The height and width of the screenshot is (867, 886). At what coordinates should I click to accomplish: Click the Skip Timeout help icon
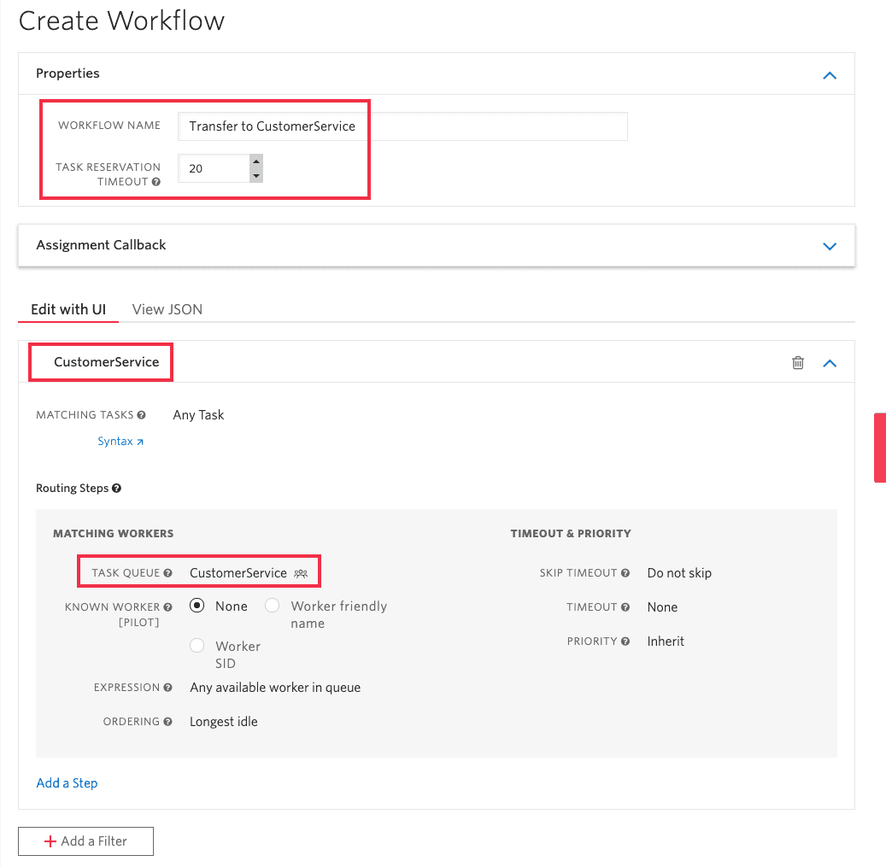(626, 573)
